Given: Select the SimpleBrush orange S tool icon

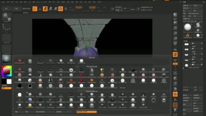Looking at the screenshot, I should pyautogui.click(x=188, y=35).
